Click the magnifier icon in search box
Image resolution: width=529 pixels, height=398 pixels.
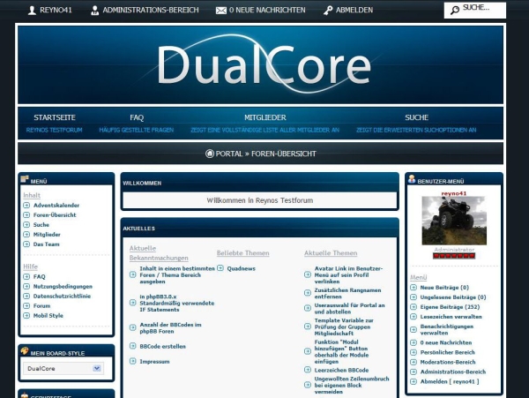tap(454, 11)
